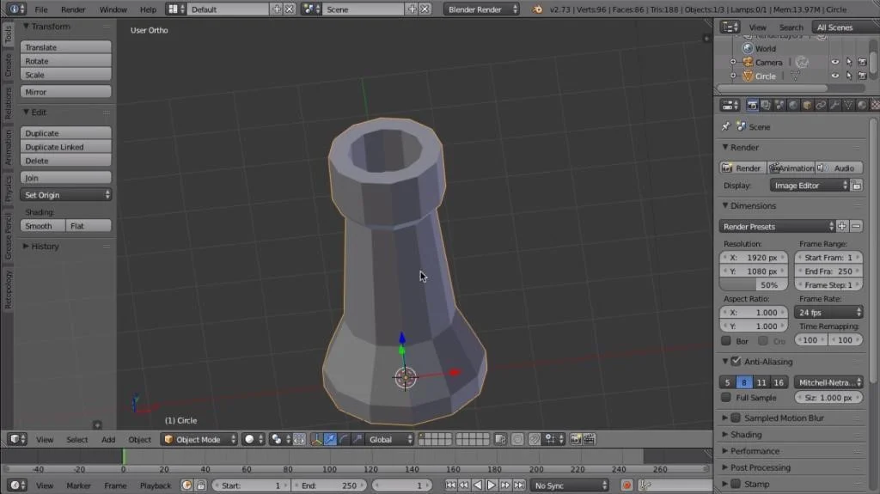Open the Select menu in viewport header
This screenshot has width=880, height=494.
[76, 440]
